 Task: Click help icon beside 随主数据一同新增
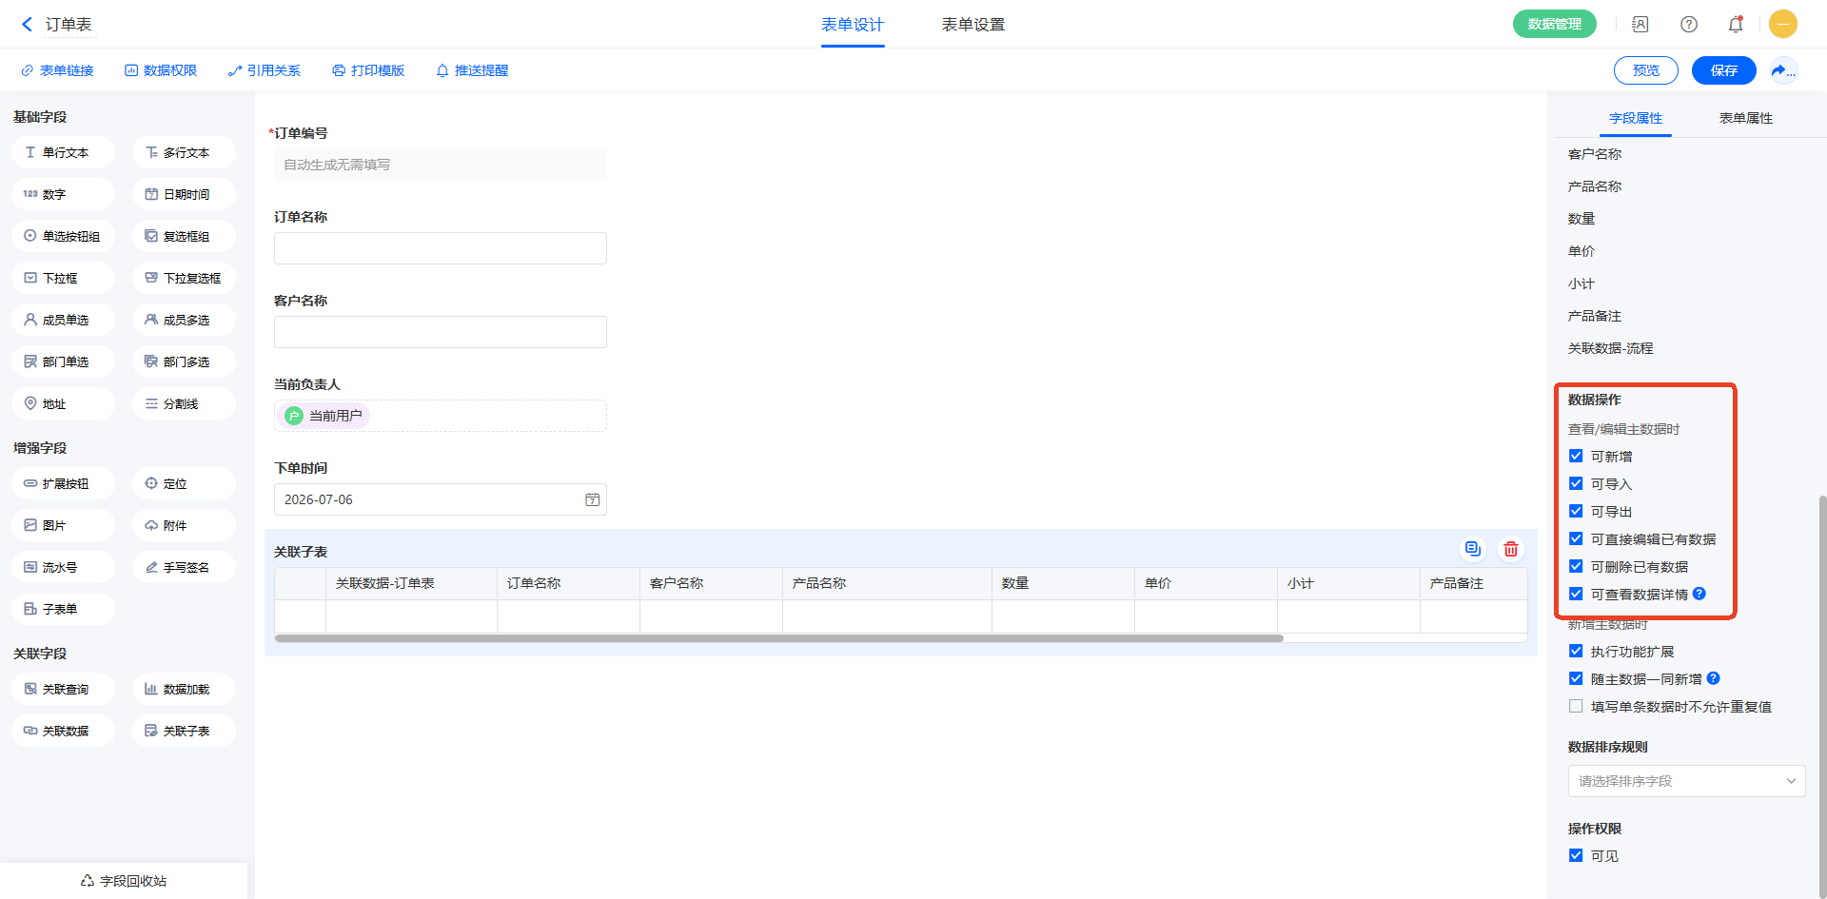coord(1714,678)
